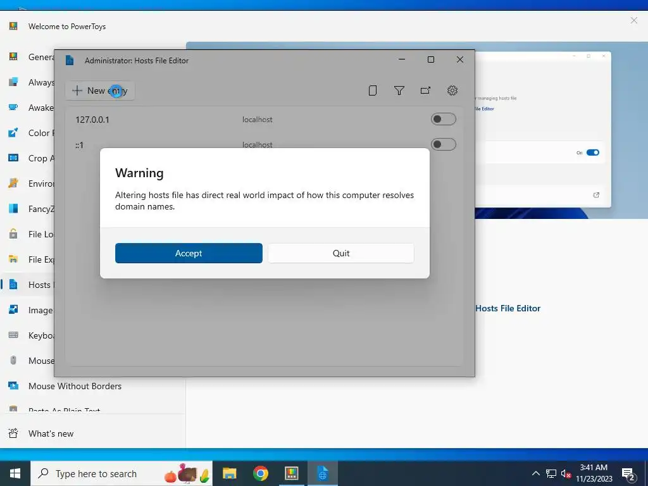Open the taskbar clock and date
Image resolution: width=648 pixels, height=486 pixels.
pos(594,473)
